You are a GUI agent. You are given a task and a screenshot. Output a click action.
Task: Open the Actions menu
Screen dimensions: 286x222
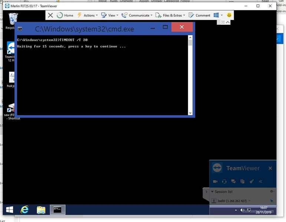pos(87,15)
